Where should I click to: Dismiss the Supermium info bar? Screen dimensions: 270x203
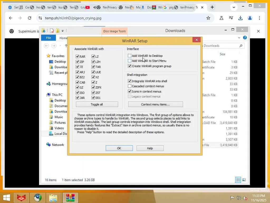point(258,31)
